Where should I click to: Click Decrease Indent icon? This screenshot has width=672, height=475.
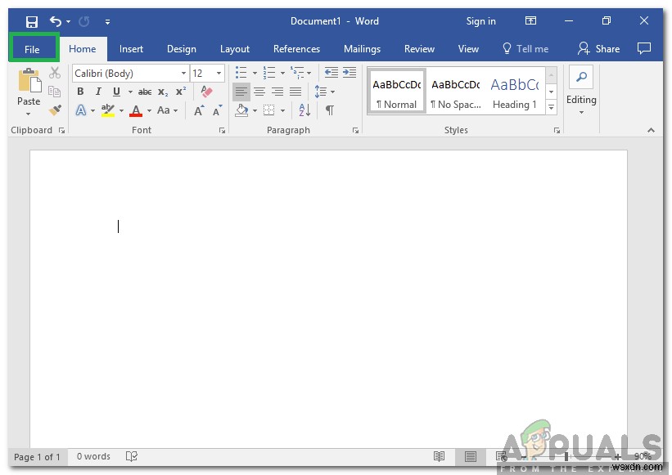(331, 72)
